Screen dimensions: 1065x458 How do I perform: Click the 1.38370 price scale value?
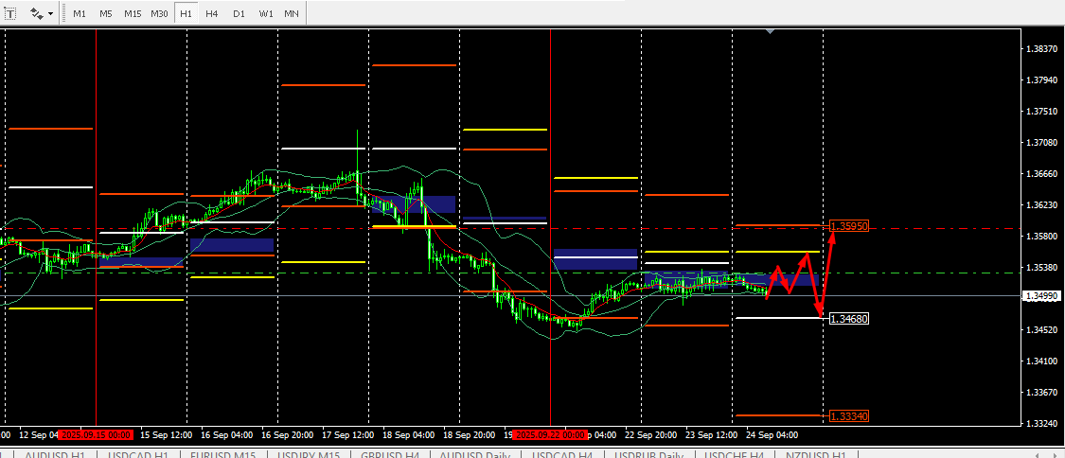pyautogui.click(x=1042, y=49)
